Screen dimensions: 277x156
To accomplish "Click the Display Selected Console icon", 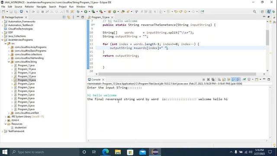I will click(x=249, y=80).
